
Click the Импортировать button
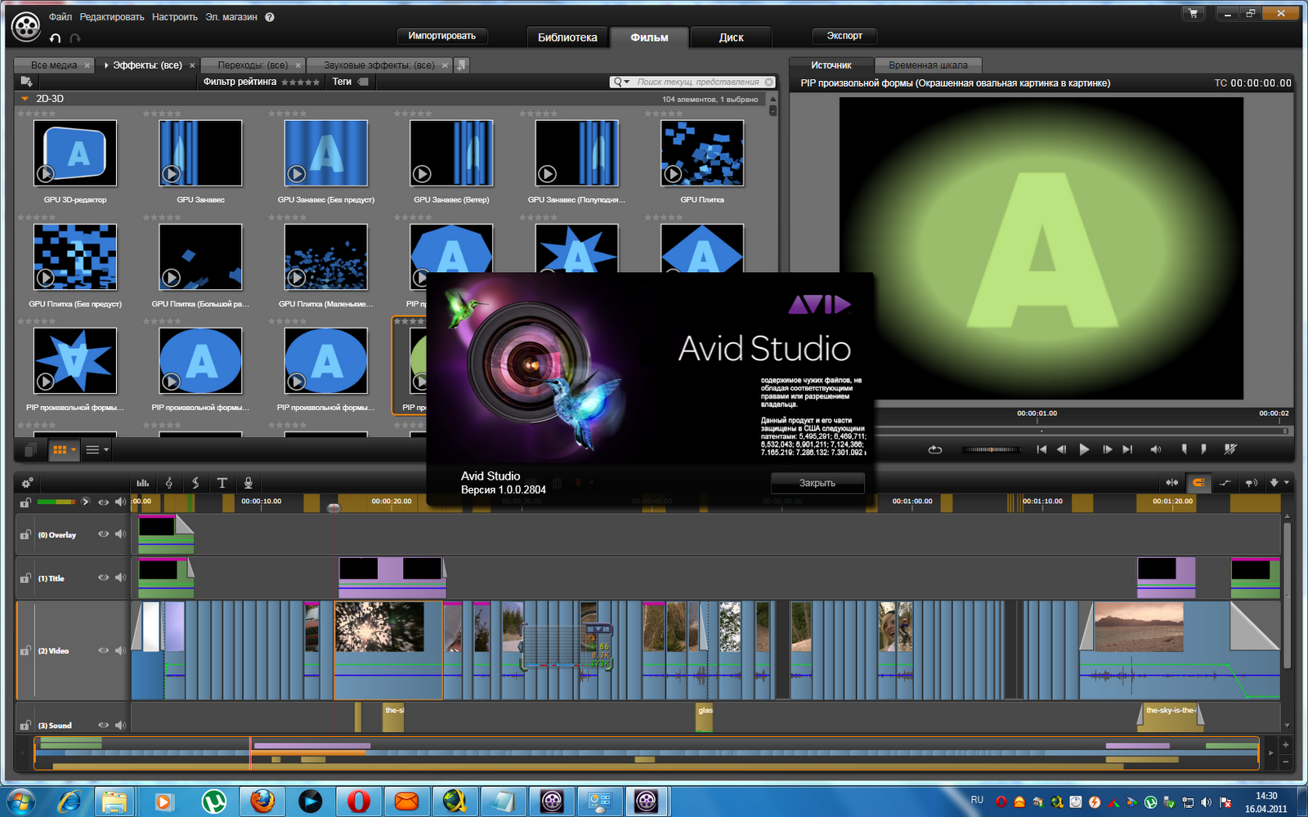coord(441,35)
